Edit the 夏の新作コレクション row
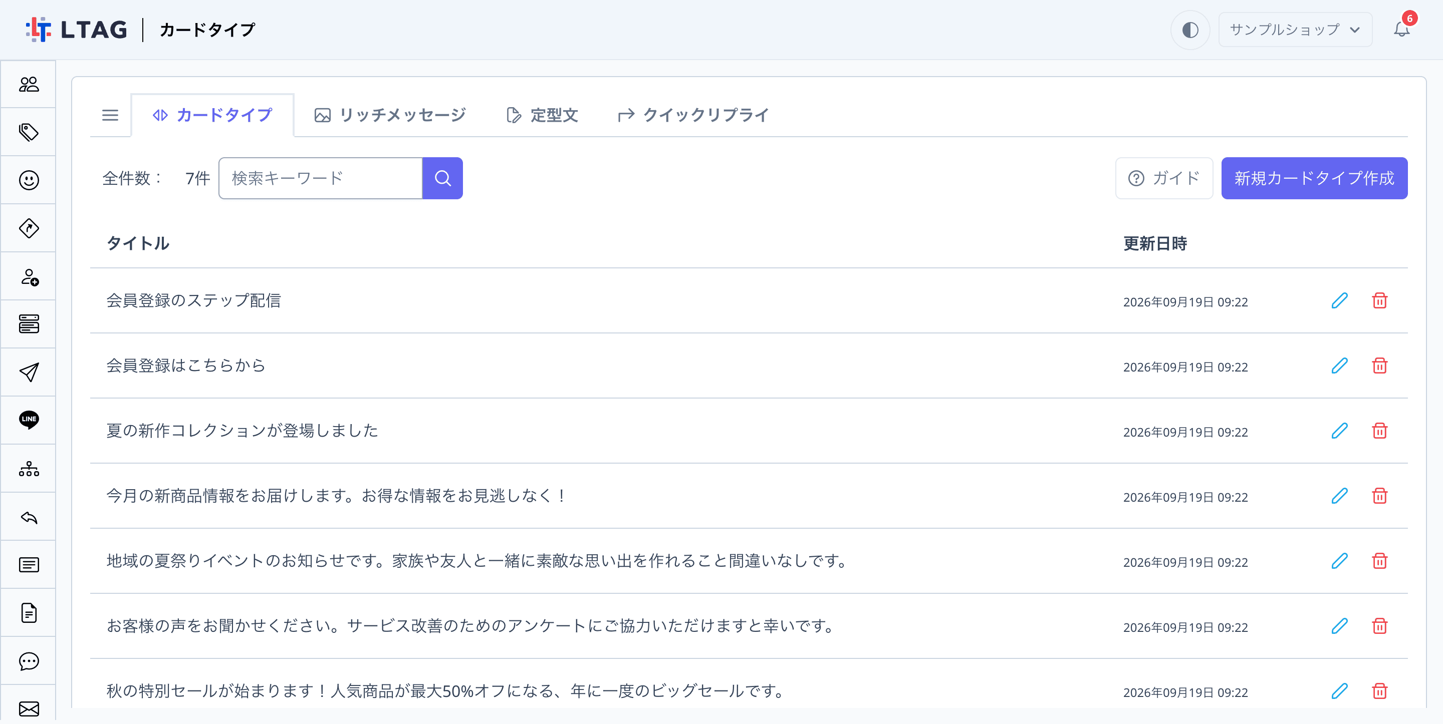 pos(1339,431)
